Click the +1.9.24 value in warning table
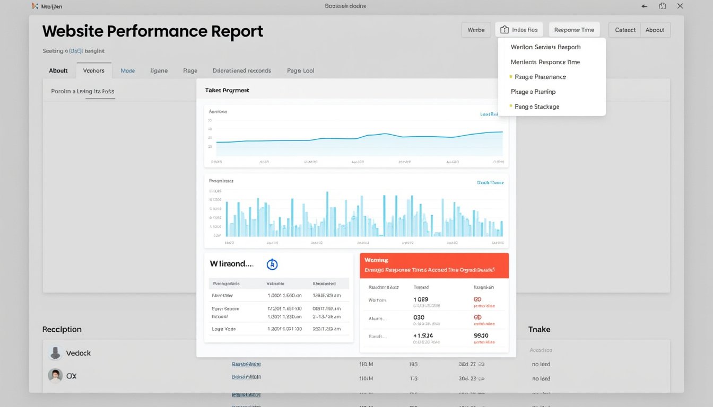Viewport: 713px width, 407px height. 423,335
